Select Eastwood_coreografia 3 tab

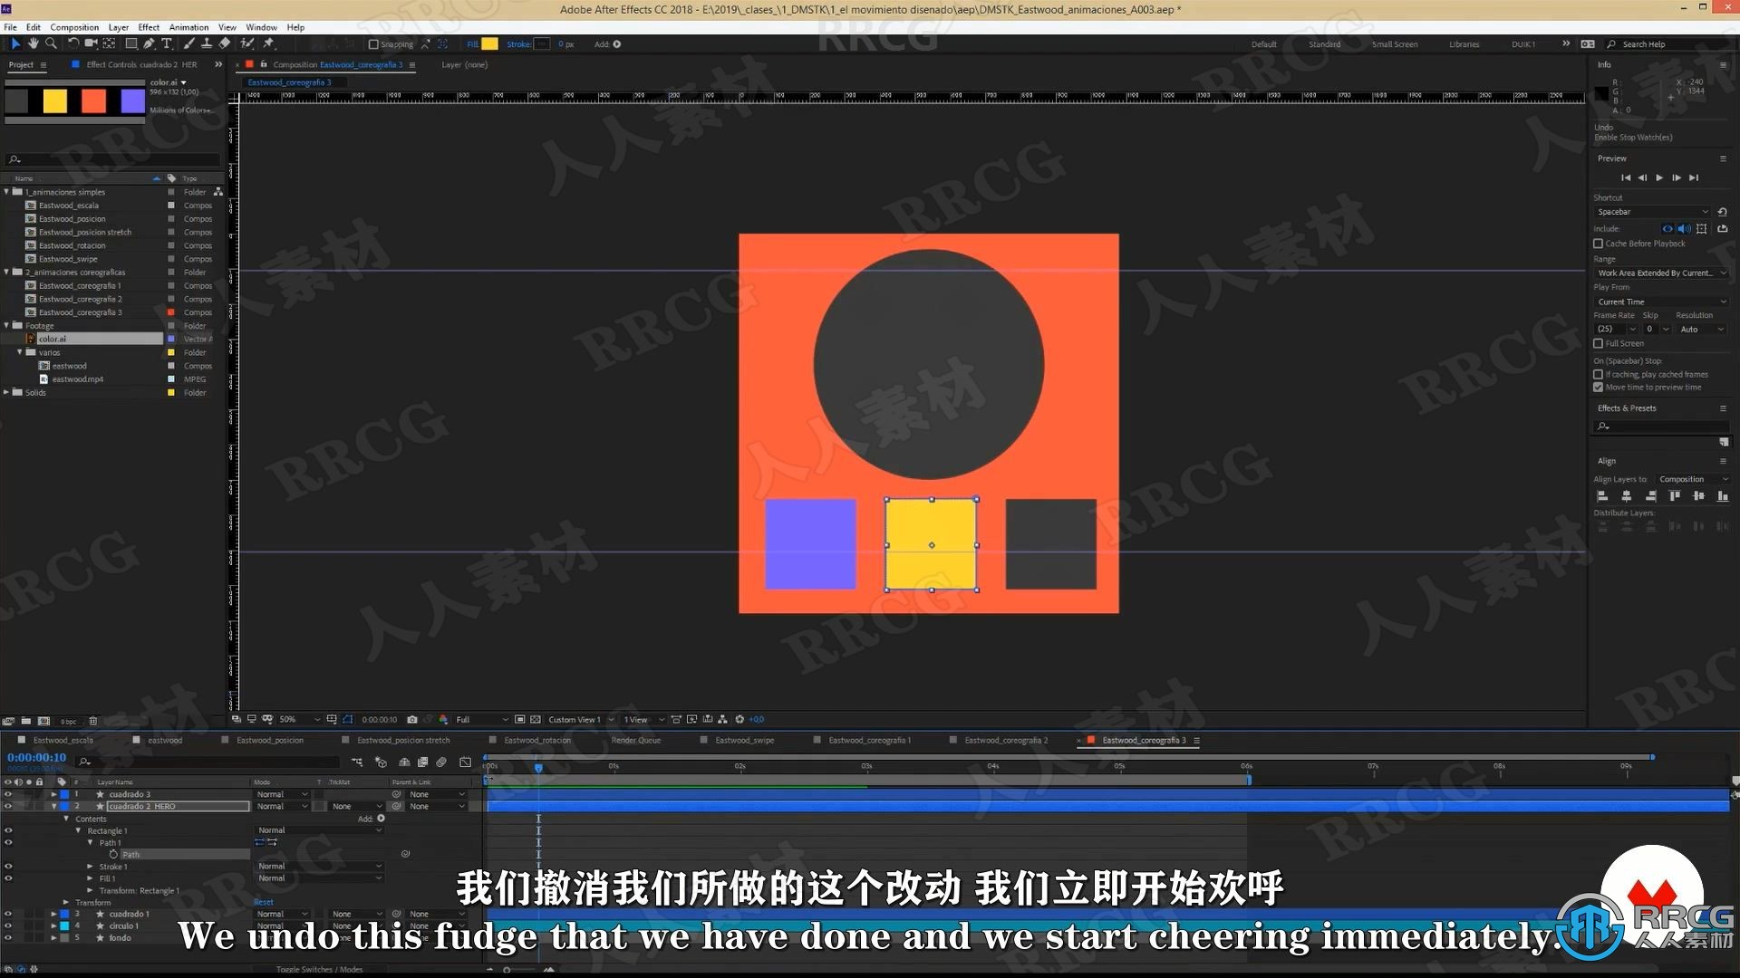[1143, 741]
